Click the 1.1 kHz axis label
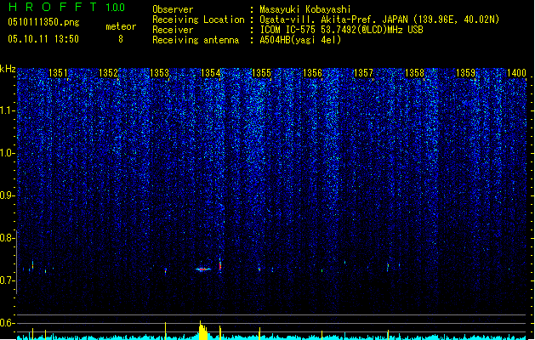 click(7, 110)
